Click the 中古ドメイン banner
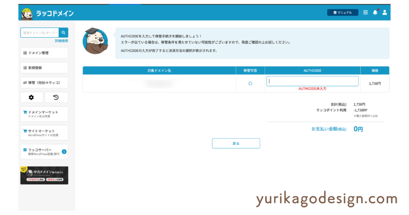This screenshot has width=409, height=215. point(44,175)
